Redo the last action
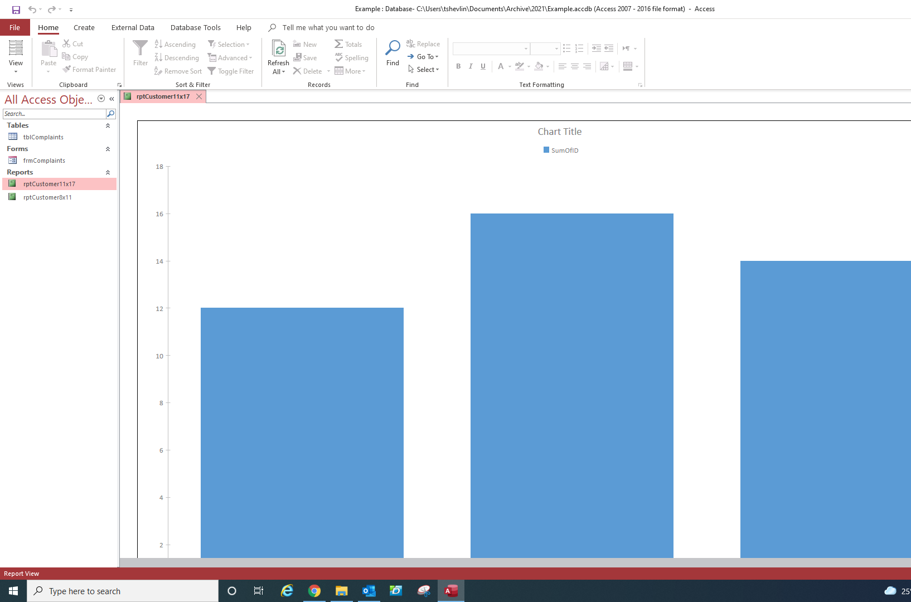Image resolution: width=911 pixels, height=602 pixels. (x=51, y=9)
